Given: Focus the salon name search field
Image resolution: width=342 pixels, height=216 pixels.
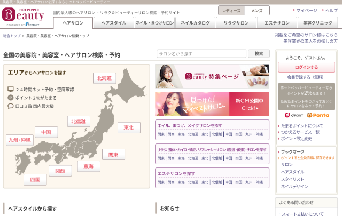Looking at the screenshot, I should pyautogui.click(x=201, y=54).
